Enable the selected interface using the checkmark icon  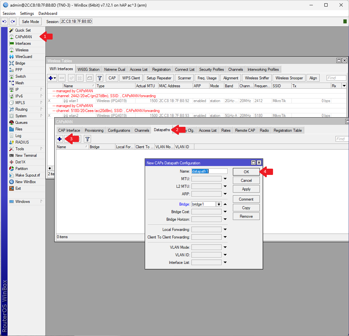pos(71,78)
